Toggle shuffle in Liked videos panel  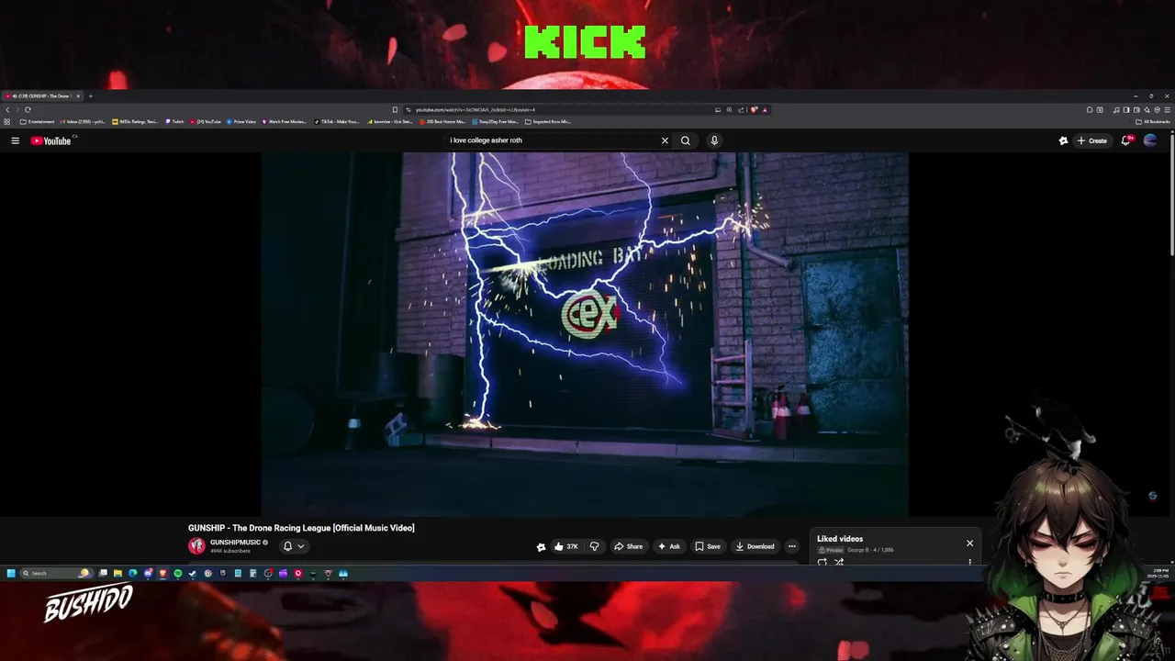pyautogui.click(x=839, y=562)
